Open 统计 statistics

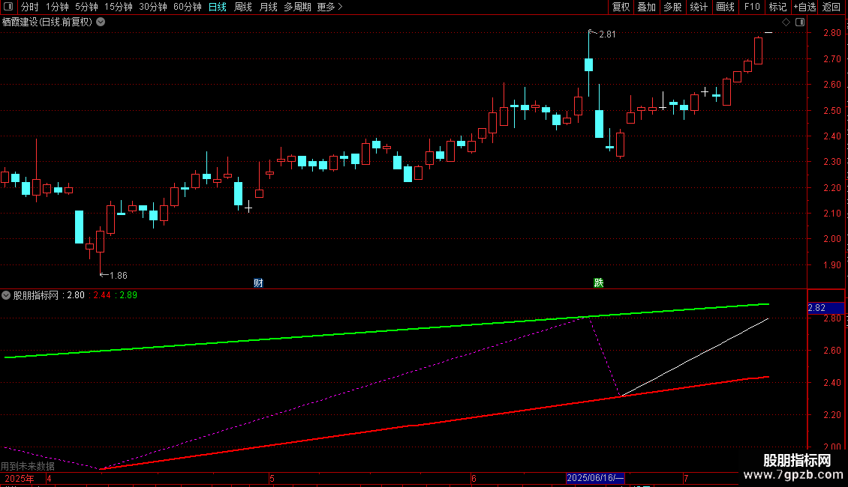[x=698, y=7]
